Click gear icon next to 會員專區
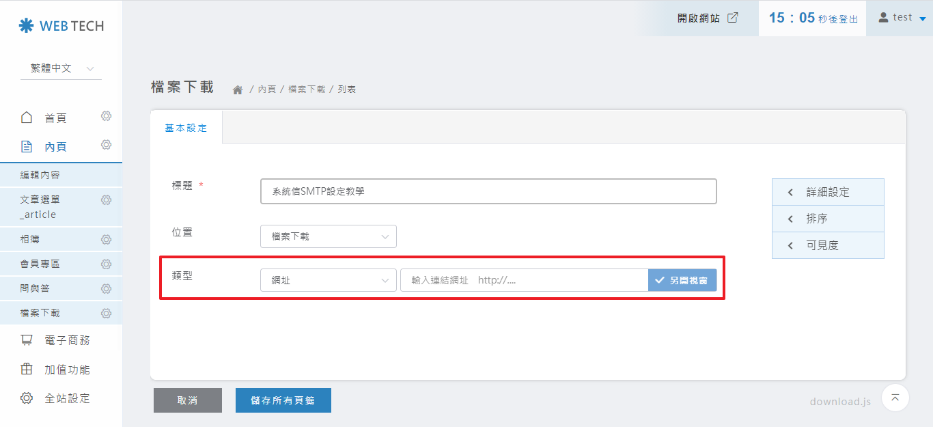Image resolution: width=933 pixels, height=427 pixels. tap(106, 264)
